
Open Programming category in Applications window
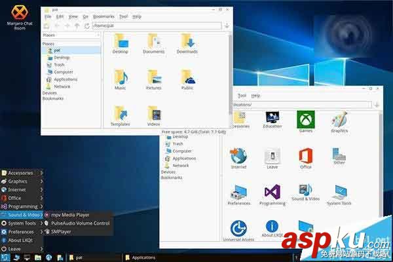tap(272, 195)
